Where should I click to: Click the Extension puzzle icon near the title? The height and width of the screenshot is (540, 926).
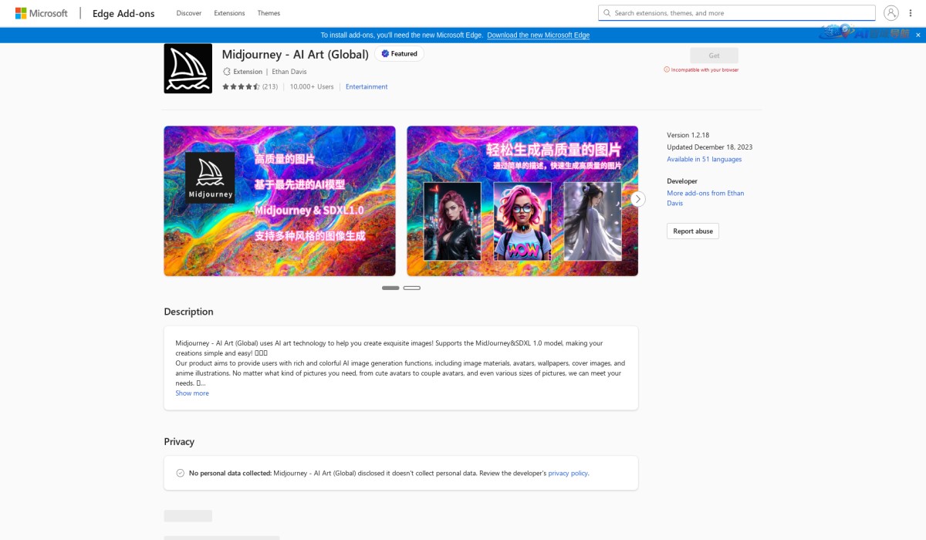pyautogui.click(x=225, y=71)
